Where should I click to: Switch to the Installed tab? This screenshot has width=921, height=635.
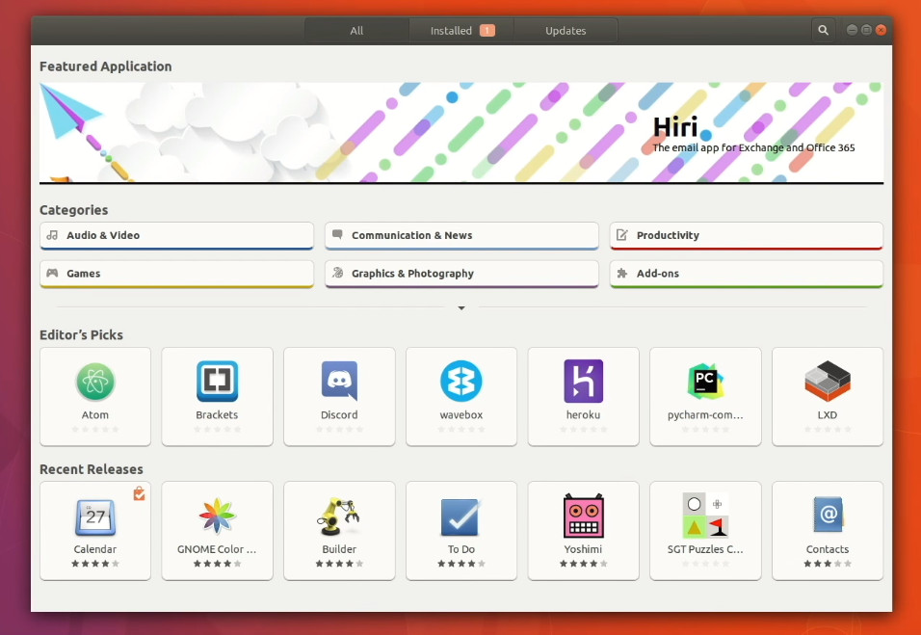click(460, 30)
